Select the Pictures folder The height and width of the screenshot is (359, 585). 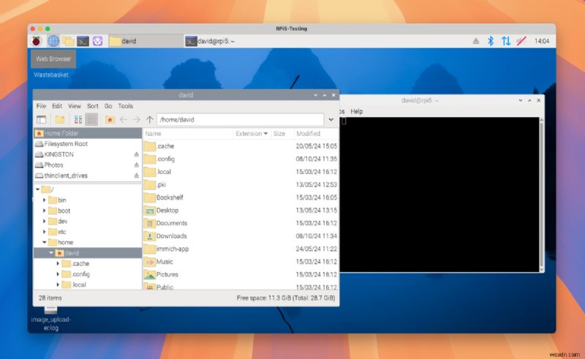click(x=241, y=274)
